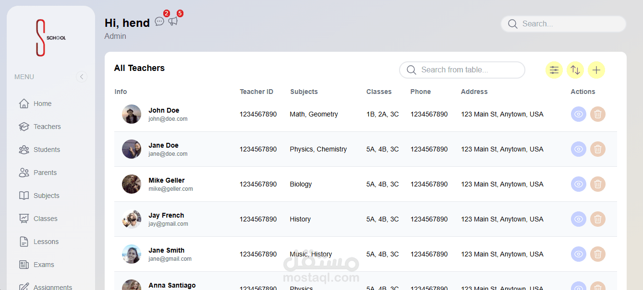Focus the Search from table field

pyautogui.click(x=468, y=70)
